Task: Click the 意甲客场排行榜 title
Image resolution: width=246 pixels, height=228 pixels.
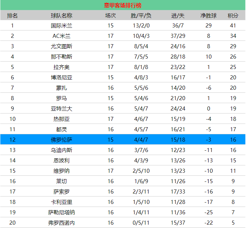Action: pyautogui.click(x=122, y=5)
